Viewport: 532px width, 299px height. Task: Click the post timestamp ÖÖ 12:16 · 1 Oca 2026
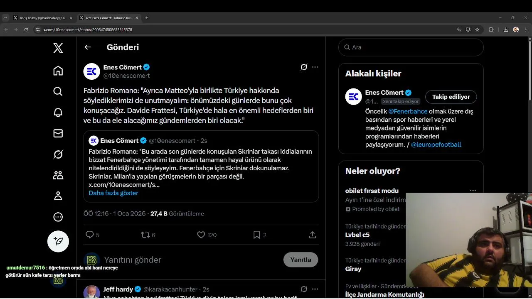pos(115,213)
